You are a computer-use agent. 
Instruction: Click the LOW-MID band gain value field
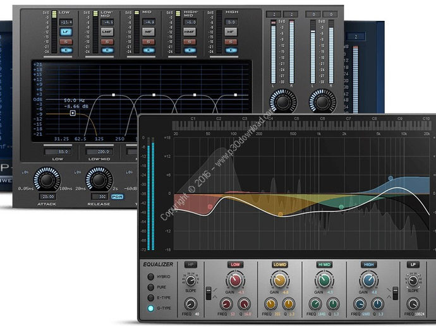107,22
